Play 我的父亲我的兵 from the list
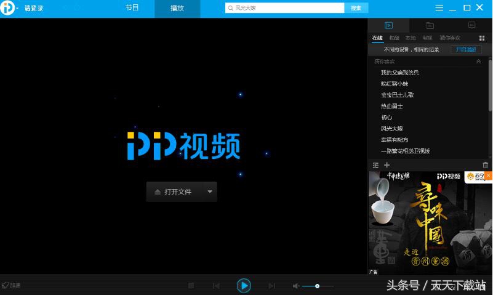The width and height of the screenshot is (493, 295). coord(400,73)
